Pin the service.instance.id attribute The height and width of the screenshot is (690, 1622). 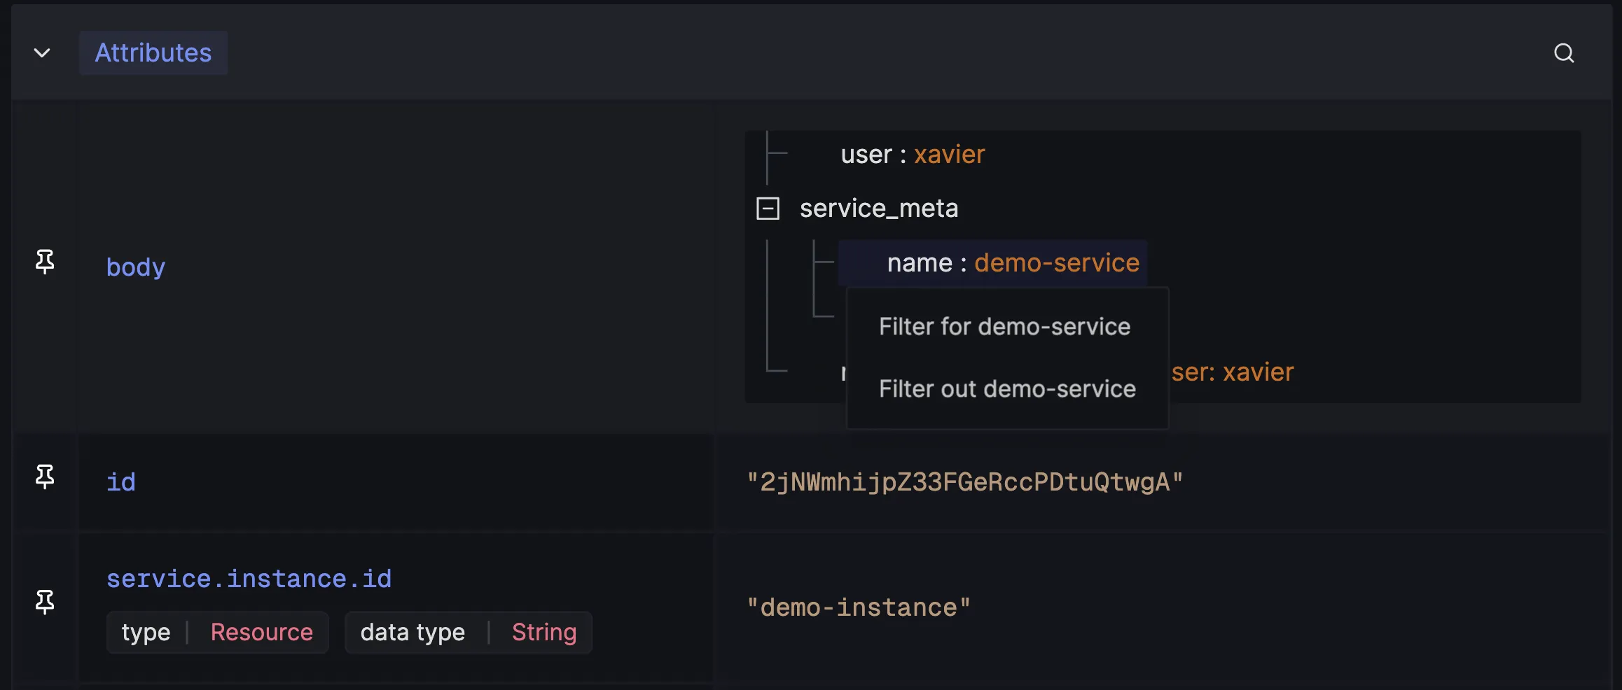(45, 602)
